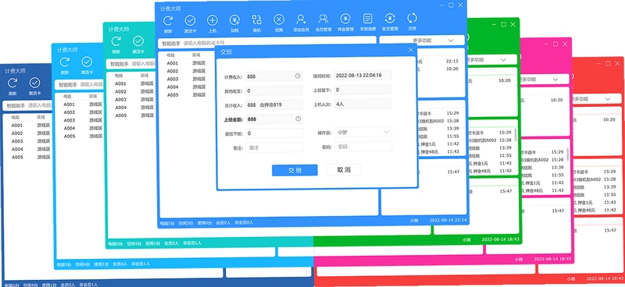Screen dimensions: 625x287
Task: Click 激活卡 icon in dark blue window
Action: (x=35, y=83)
